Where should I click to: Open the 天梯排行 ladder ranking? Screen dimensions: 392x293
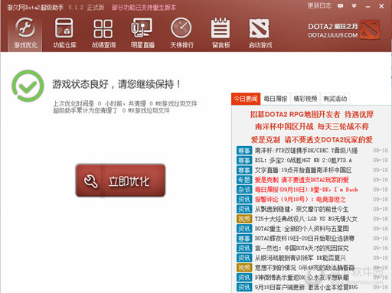tap(181, 34)
